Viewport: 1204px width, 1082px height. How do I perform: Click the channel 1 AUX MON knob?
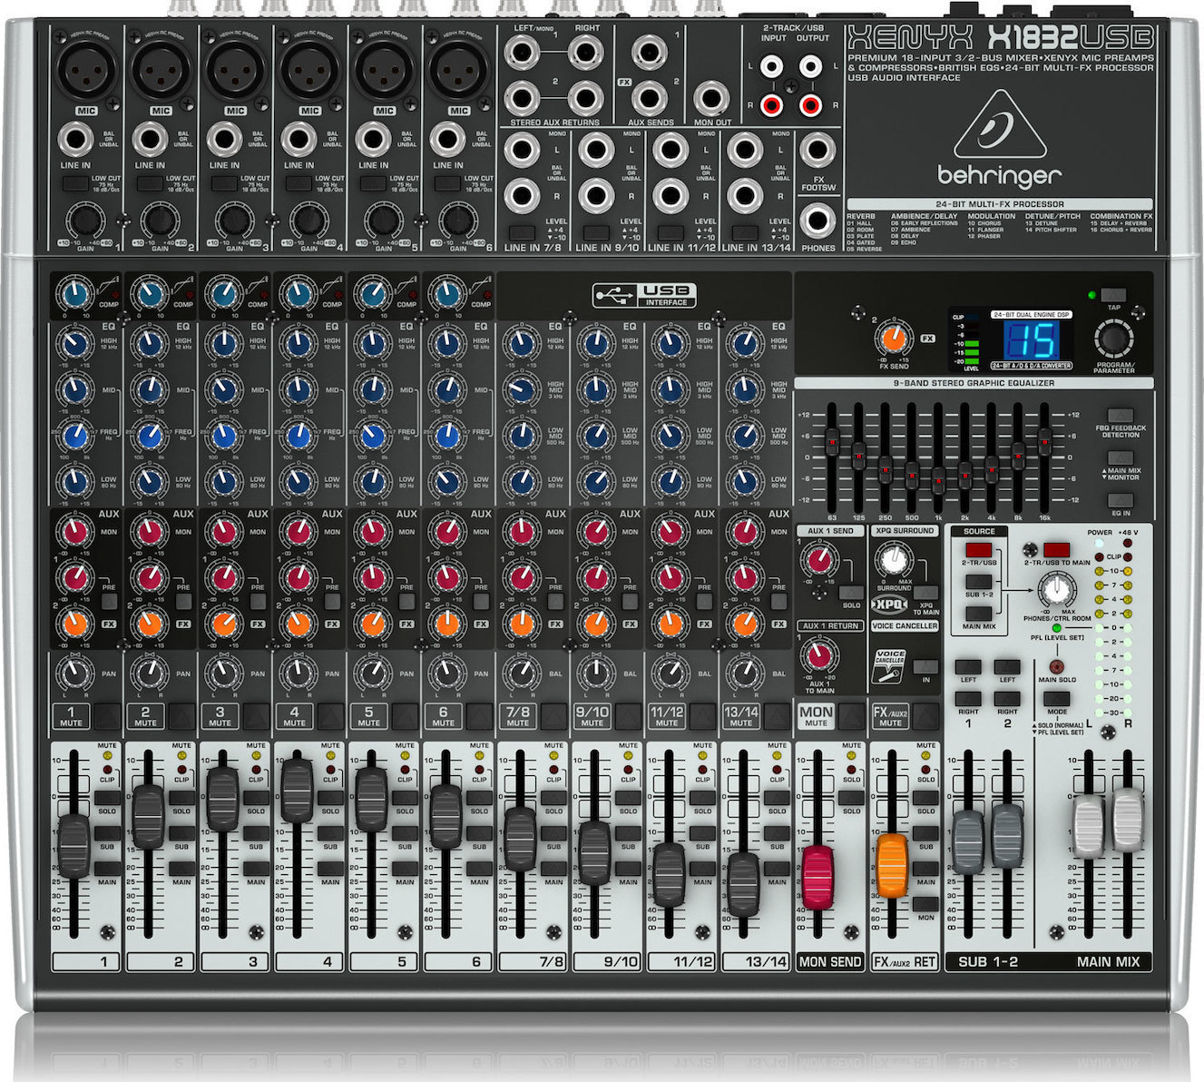click(x=76, y=532)
